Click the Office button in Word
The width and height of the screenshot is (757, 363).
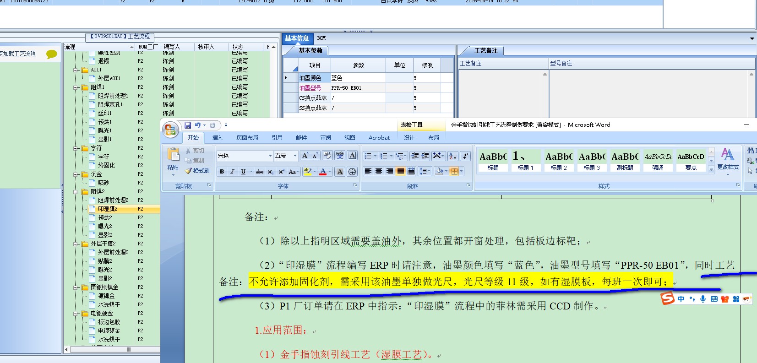tap(170, 130)
